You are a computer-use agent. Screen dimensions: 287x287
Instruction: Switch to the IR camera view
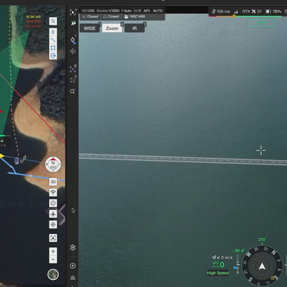coord(135,28)
